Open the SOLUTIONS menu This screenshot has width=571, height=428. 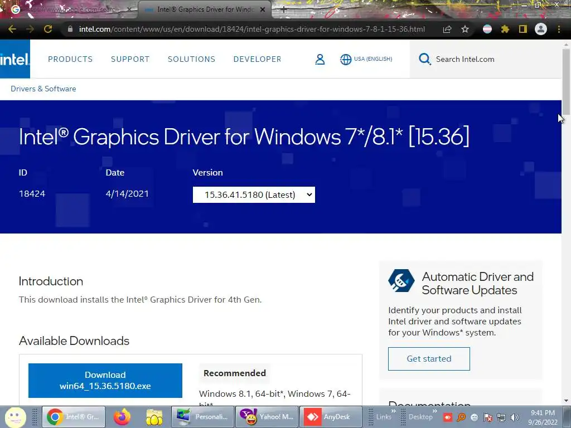(x=192, y=59)
